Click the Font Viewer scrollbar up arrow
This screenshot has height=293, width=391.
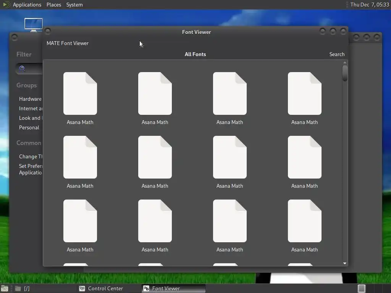(345, 63)
